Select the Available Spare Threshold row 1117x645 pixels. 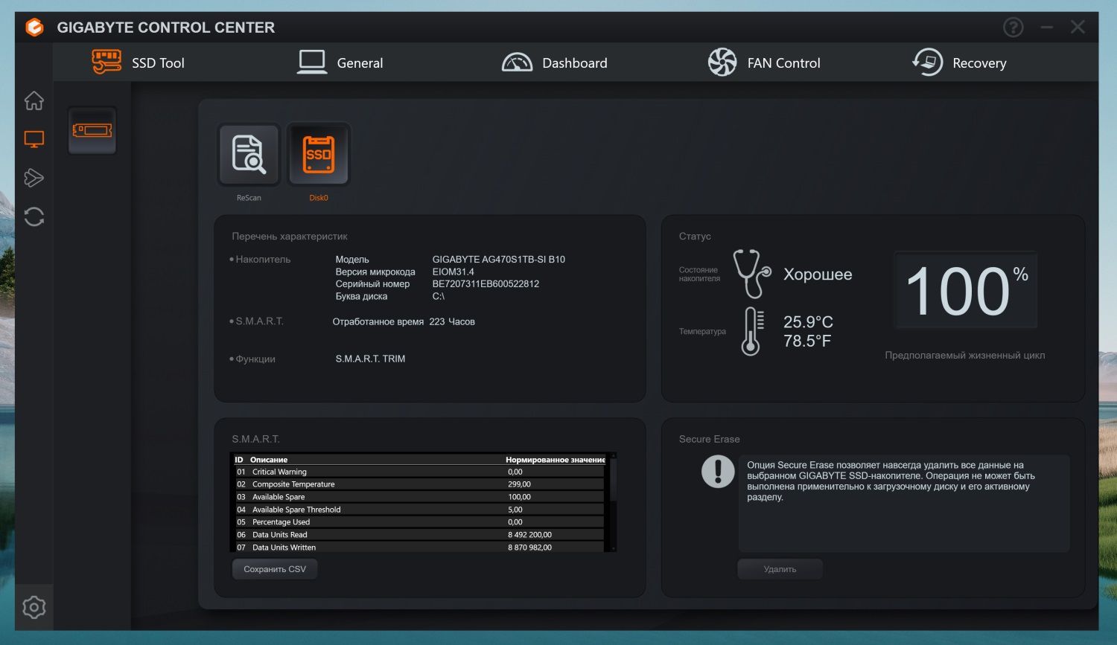click(x=419, y=510)
